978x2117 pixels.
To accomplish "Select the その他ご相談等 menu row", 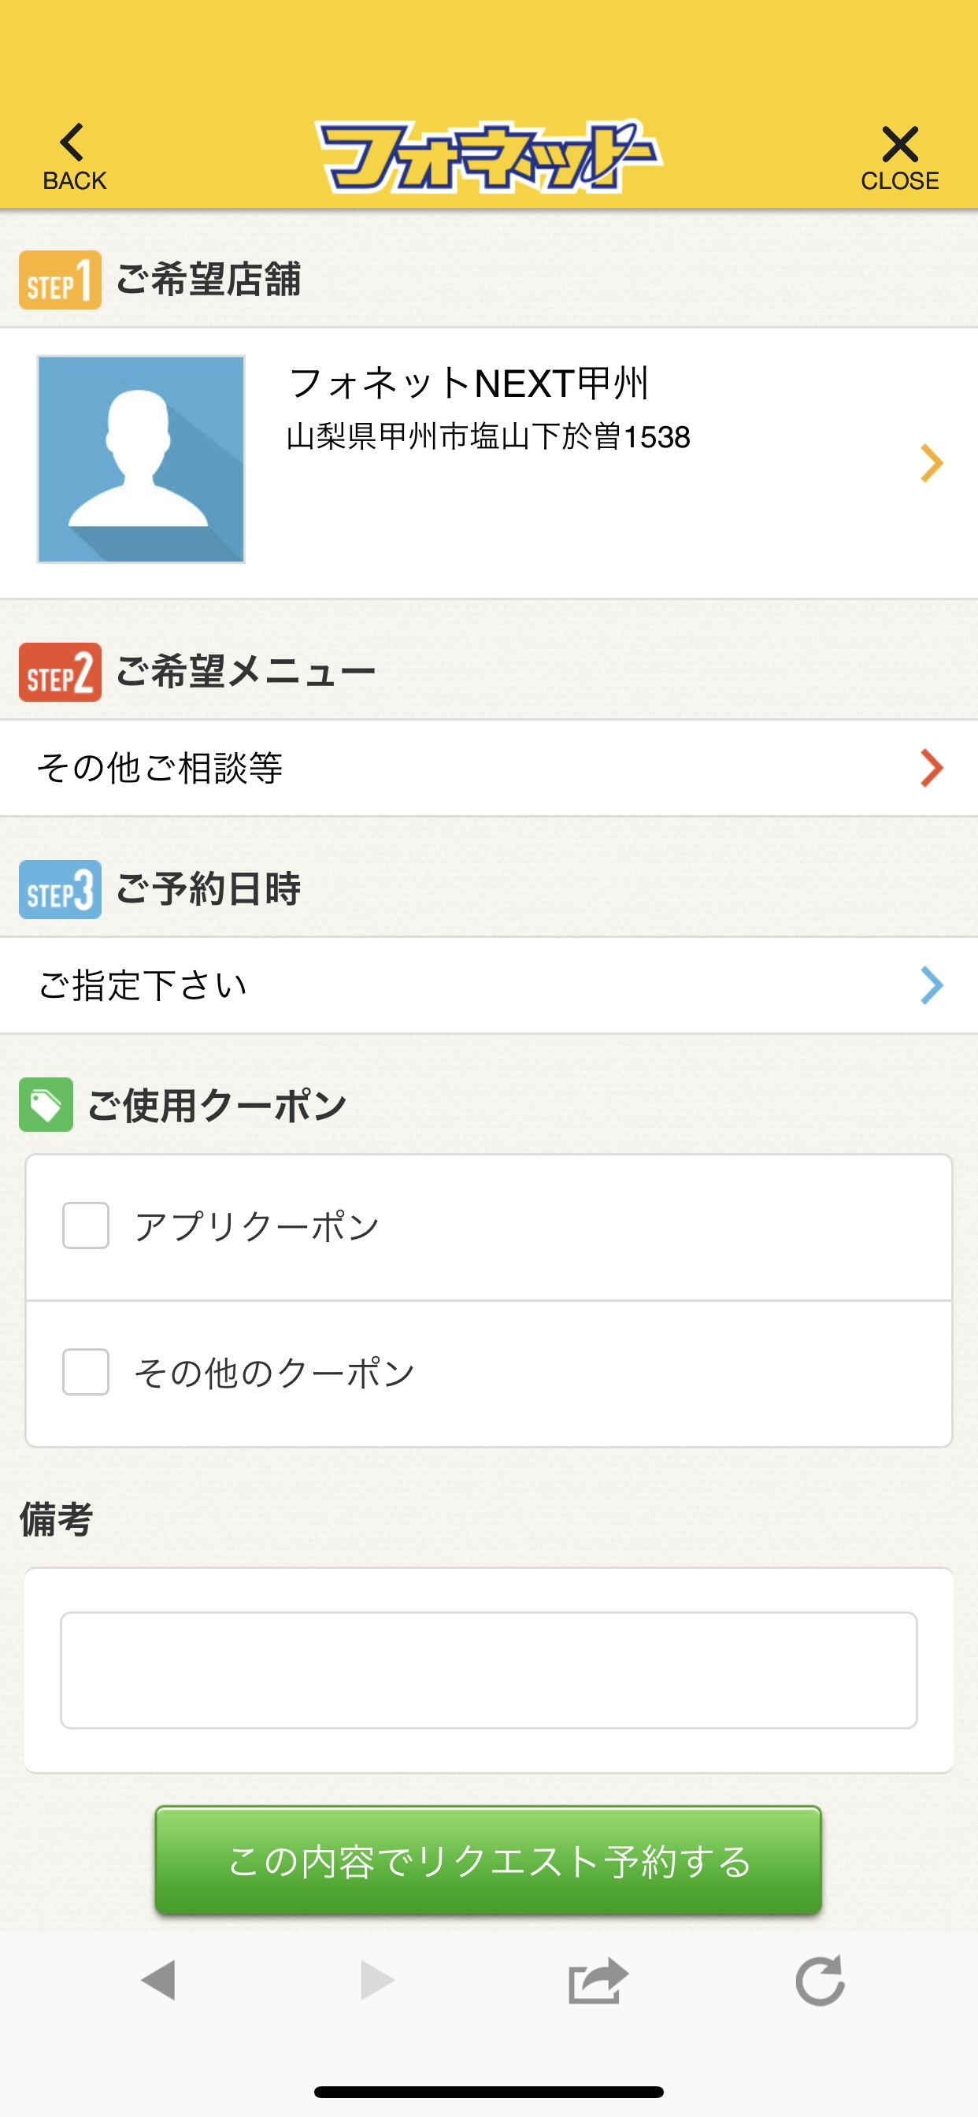I will (x=489, y=769).
